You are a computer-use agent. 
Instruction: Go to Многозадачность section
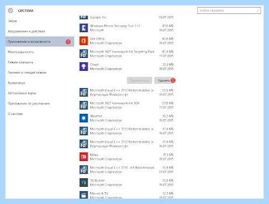tap(21, 52)
